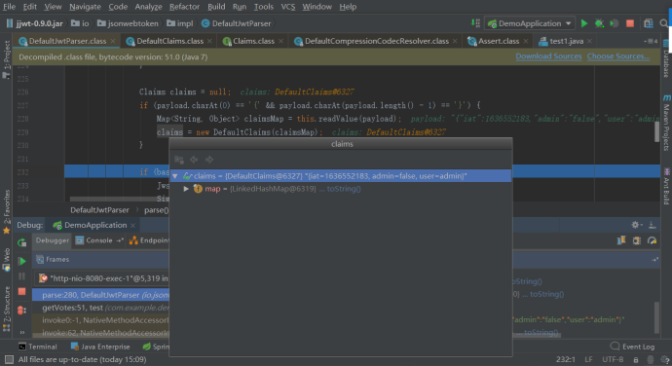Pause program in Debug side toolbar
672x366 pixels.
pos(21,276)
